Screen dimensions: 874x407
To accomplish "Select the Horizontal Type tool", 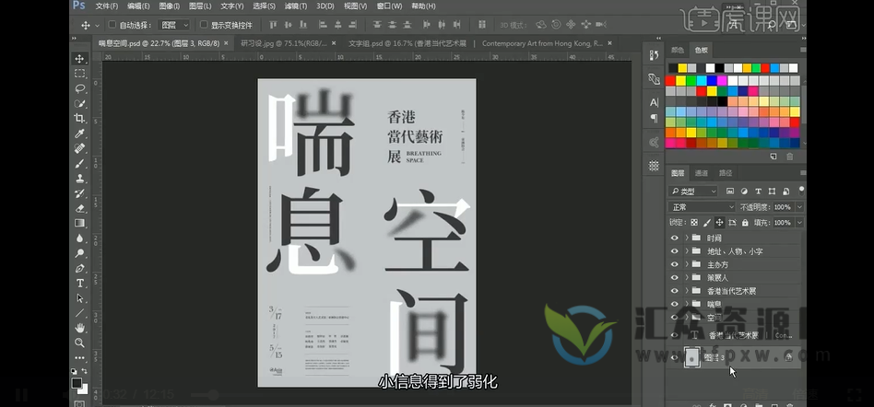I will [x=79, y=284].
